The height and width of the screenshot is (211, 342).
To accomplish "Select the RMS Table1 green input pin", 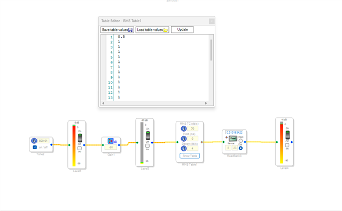I will pyautogui.click(x=177, y=142).
